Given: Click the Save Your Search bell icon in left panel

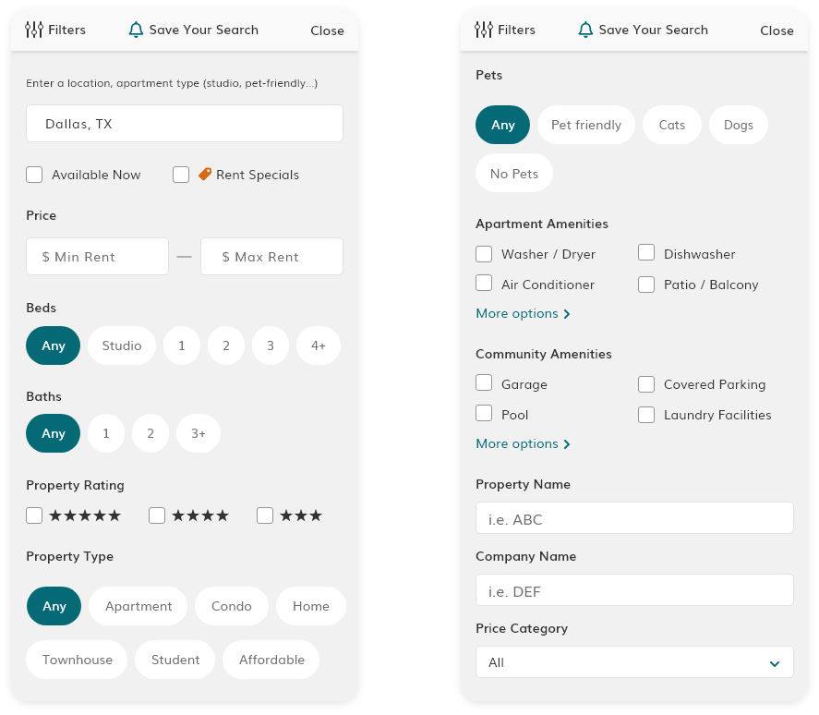Looking at the screenshot, I should pyautogui.click(x=136, y=30).
